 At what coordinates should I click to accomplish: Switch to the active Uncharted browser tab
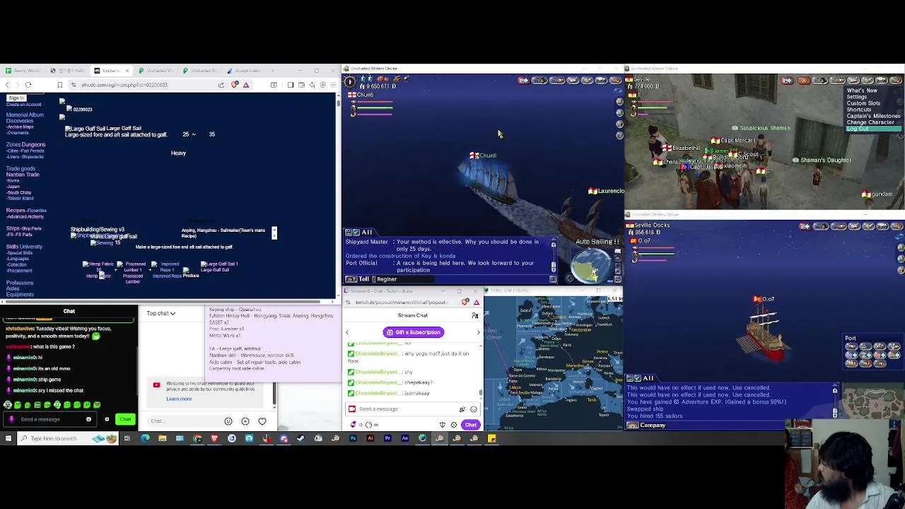pos(113,71)
